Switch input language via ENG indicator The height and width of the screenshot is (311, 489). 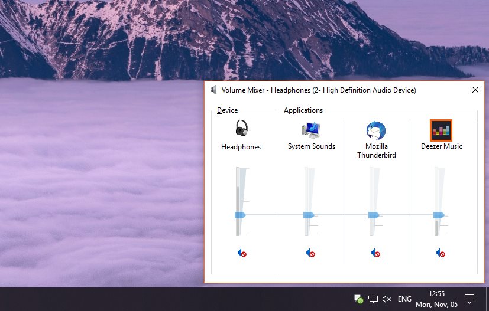pos(404,299)
